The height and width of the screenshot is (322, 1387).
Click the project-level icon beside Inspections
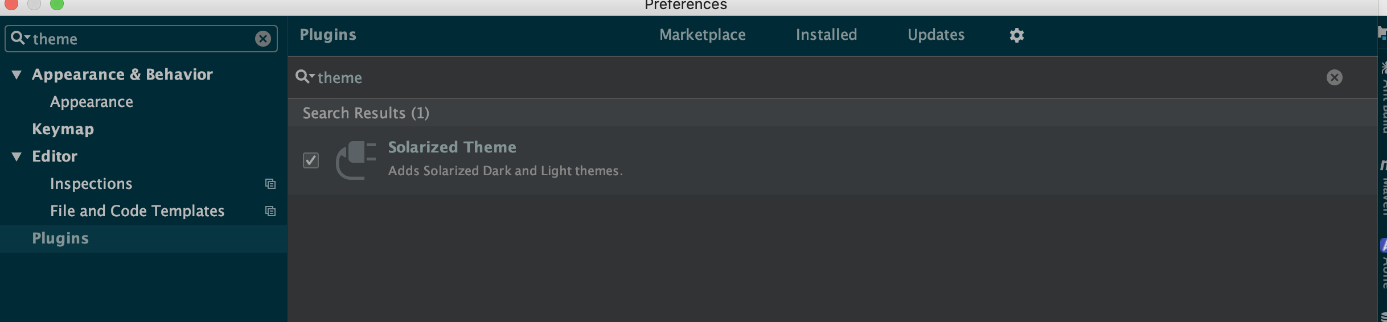click(x=270, y=184)
